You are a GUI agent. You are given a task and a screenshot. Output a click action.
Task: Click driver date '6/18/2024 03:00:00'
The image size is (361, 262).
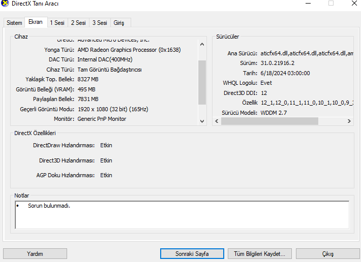click(x=285, y=73)
